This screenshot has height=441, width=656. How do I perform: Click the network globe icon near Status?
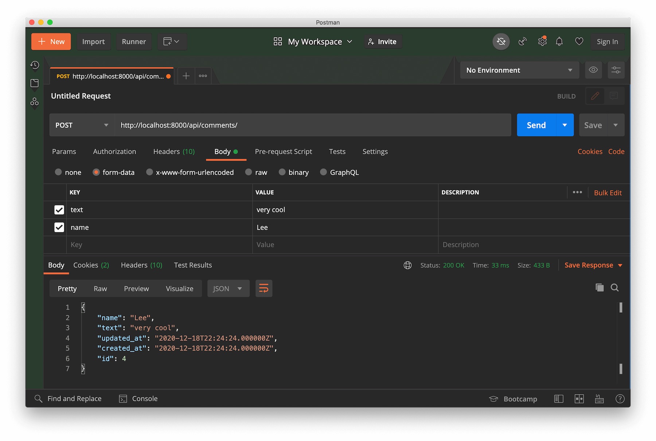click(407, 265)
